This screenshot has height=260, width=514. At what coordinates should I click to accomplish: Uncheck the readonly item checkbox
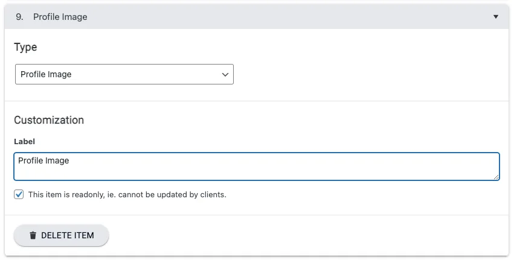[x=19, y=194]
